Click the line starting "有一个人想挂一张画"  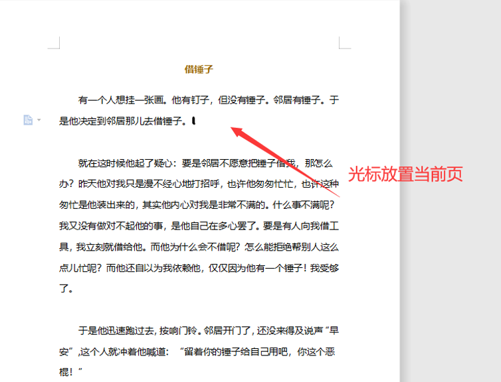[x=209, y=100]
